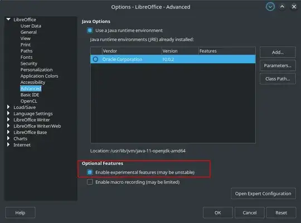This screenshot has height=223, width=301.
Task: Click the Help button
Action: (20, 212)
